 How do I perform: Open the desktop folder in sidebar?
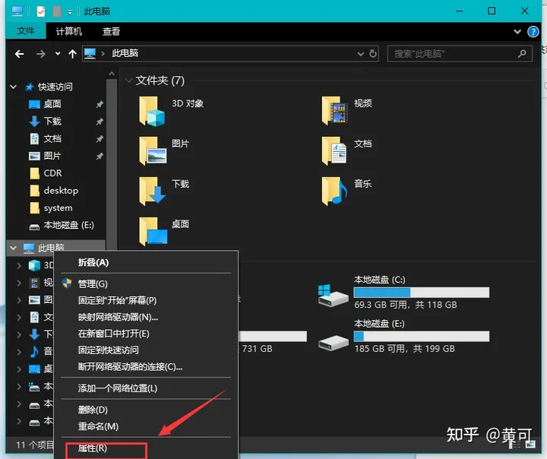pyautogui.click(x=61, y=191)
